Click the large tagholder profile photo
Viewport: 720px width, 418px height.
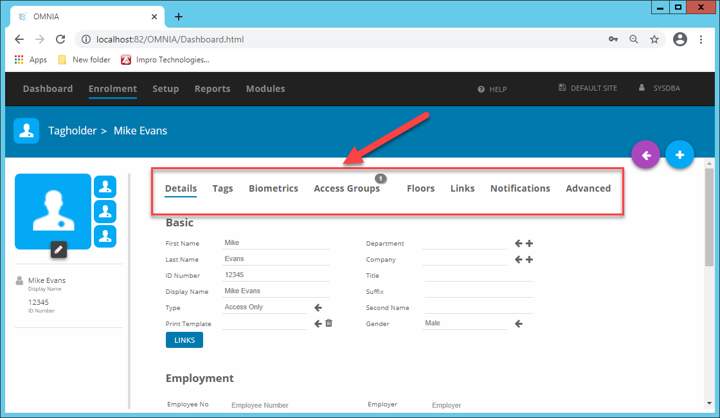pyautogui.click(x=53, y=212)
